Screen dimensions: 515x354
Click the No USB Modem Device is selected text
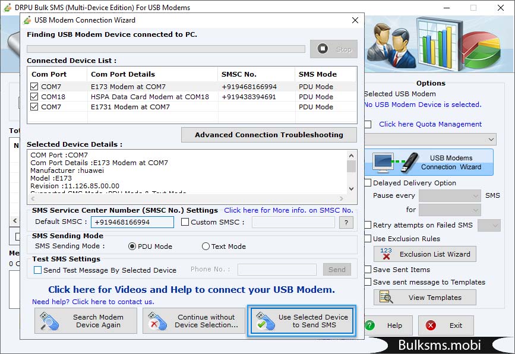(422, 105)
